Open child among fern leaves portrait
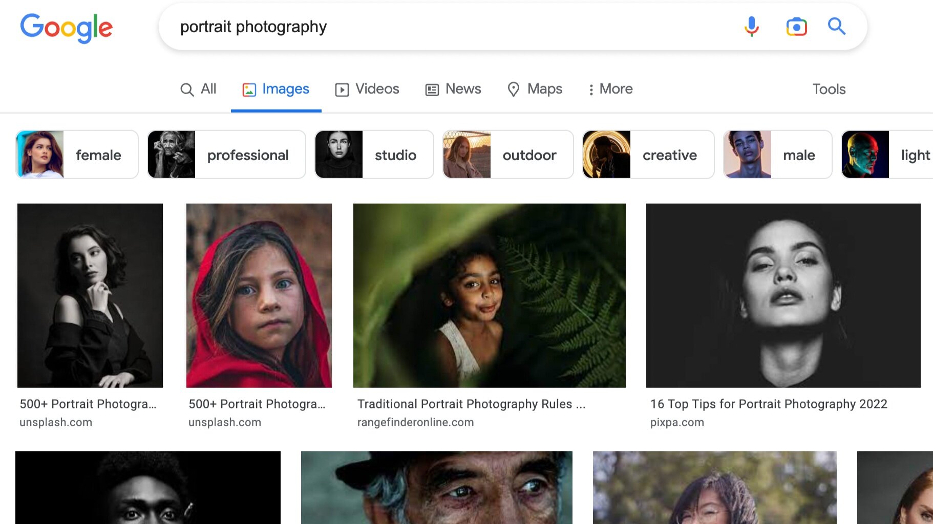Screen dimensions: 933x524 (490, 295)
